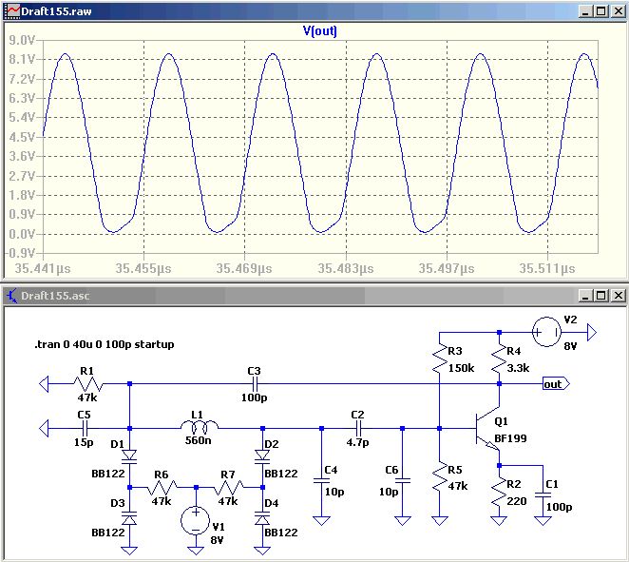Click the 0.0V vertical axis label

click(x=22, y=234)
